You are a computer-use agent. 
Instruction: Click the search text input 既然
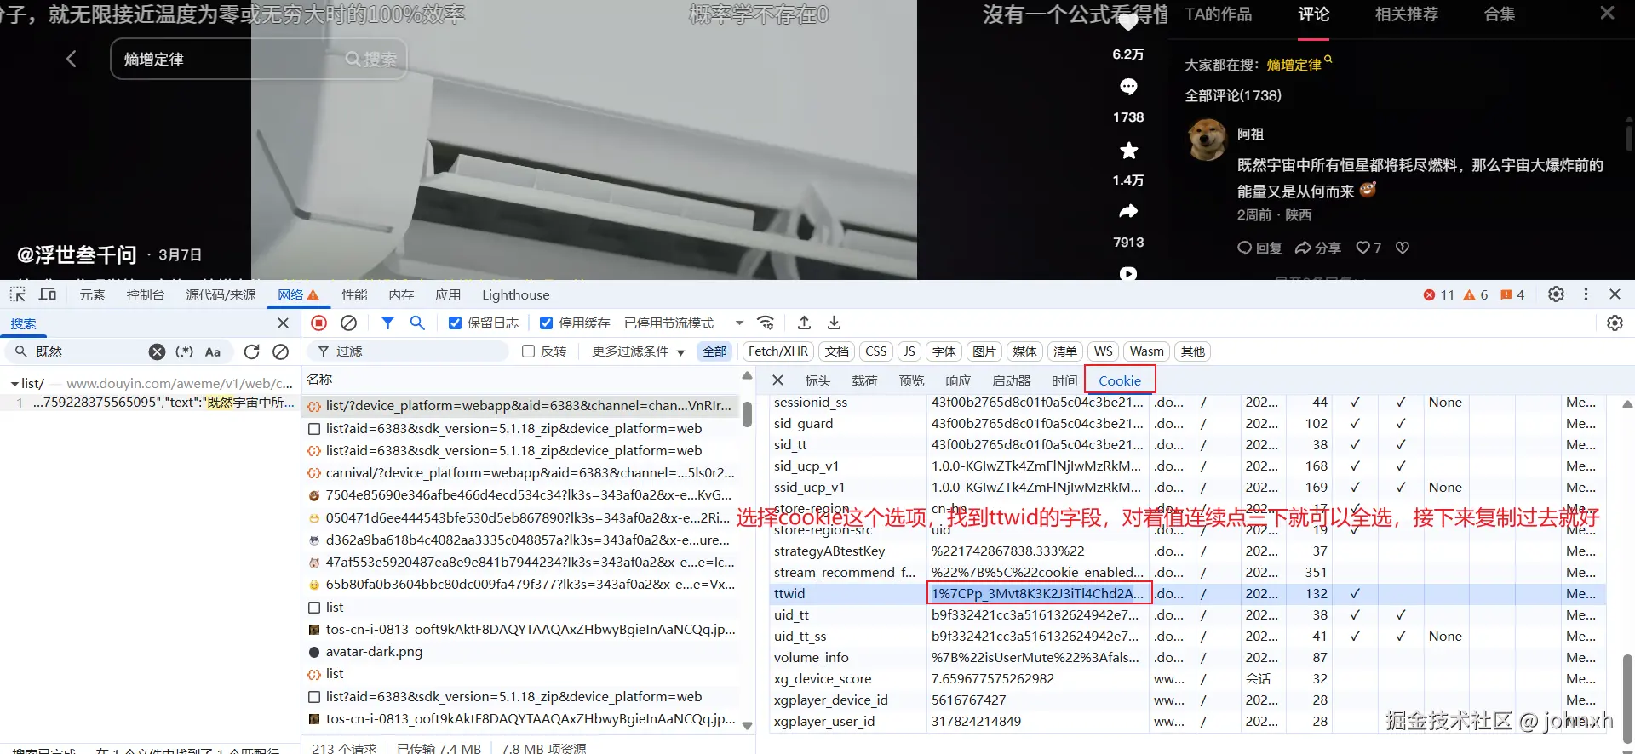pyautogui.click(x=89, y=351)
